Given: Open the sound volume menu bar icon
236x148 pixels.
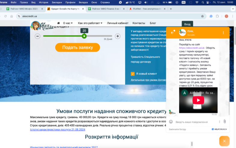Looking at the screenshot, I should (x=146, y=2).
